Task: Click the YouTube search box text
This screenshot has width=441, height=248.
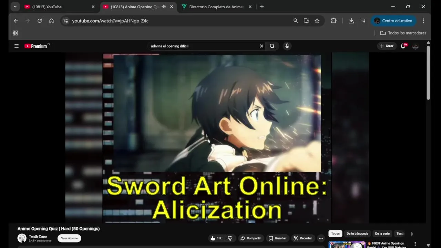Action: click(x=170, y=46)
